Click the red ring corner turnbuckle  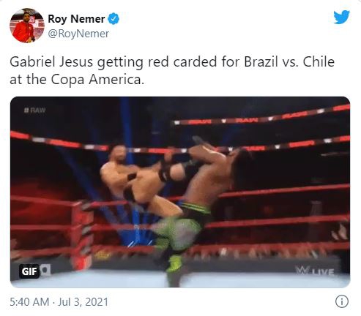[x=82, y=234]
